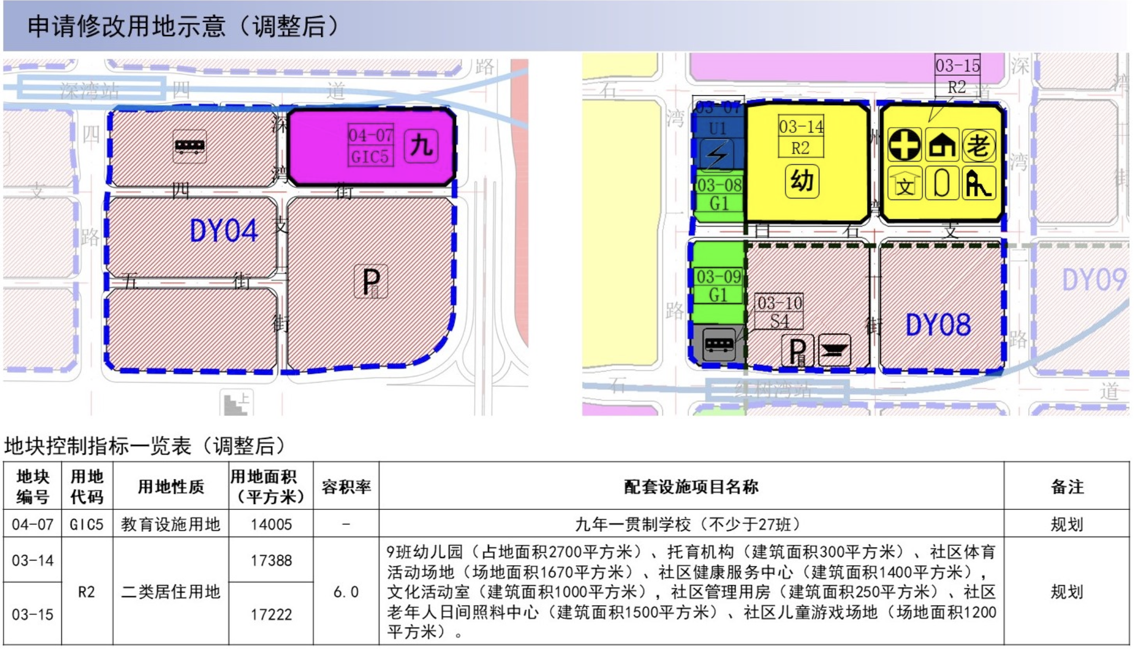The image size is (1134, 649).
Task: Click the 04-07 cell in the table
Action: click(x=32, y=524)
